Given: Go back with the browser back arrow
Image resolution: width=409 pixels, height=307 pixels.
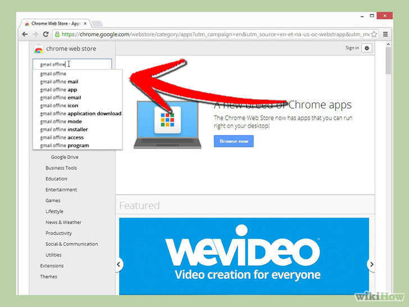Looking at the screenshot, I should 25,34.
